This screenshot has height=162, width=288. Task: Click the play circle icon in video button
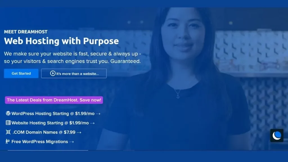coord(53,73)
